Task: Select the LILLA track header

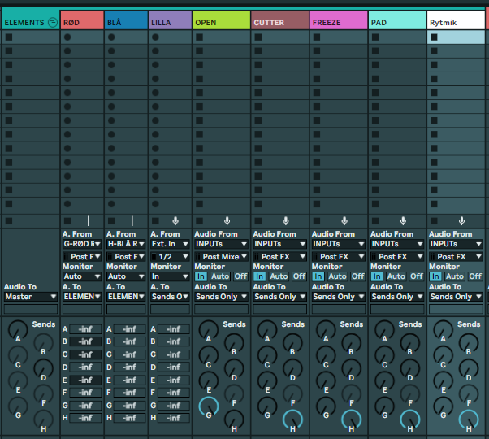Action: [x=170, y=22]
